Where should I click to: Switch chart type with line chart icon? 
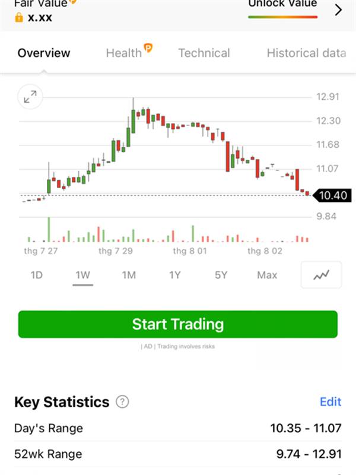click(x=321, y=275)
